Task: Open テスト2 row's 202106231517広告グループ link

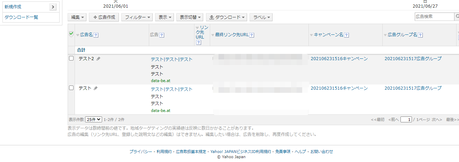Action: [413, 59]
